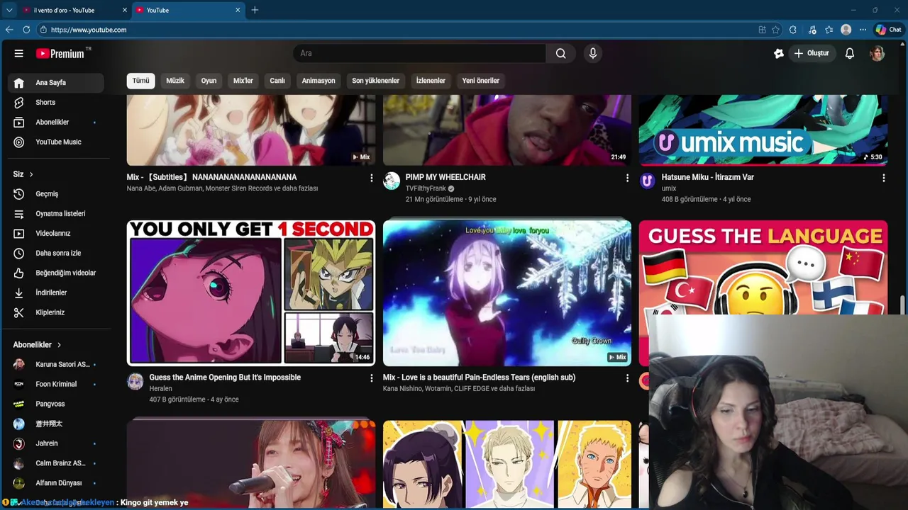The width and height of the screenshot is (908, 510).
Task: Open Videolarınız
Action: [x=56, y=234]
